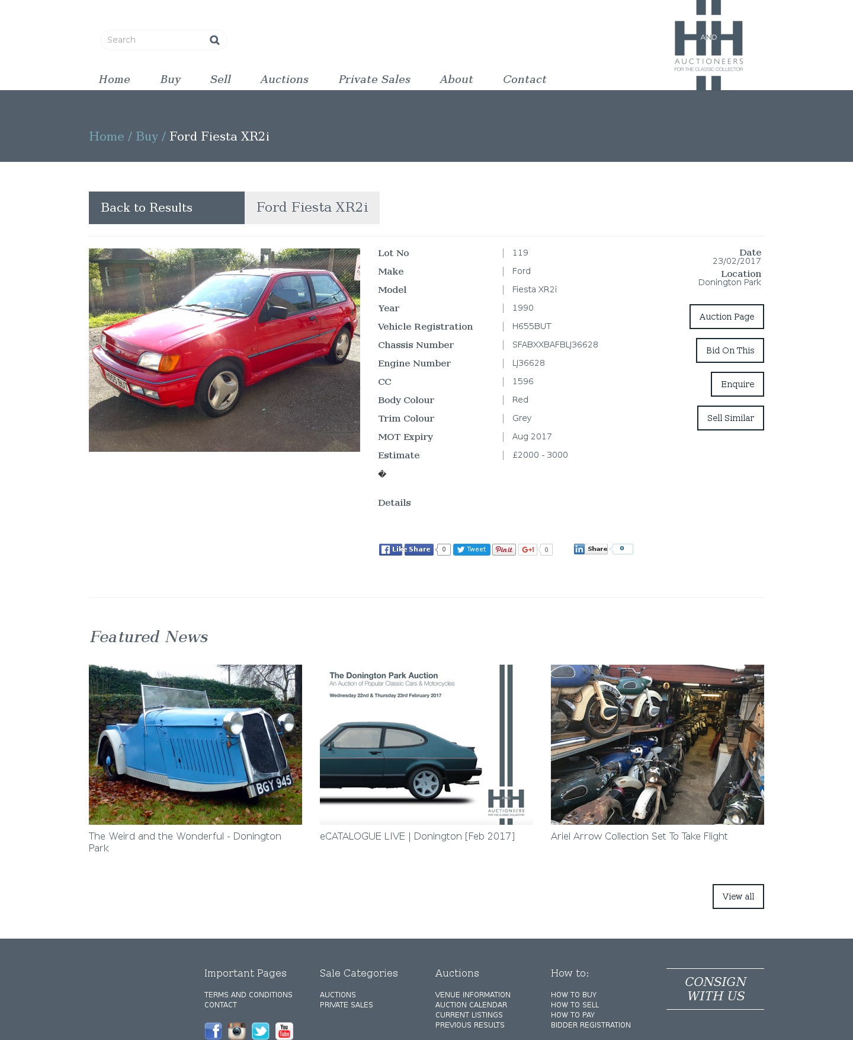Select the registration value H655BUT
Screen dimensions: 853x1040
point(532,326)
